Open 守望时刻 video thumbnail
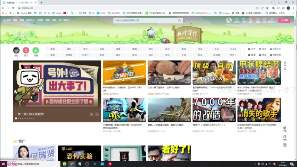Image resolution: width=297 pixels, height=167 pixels. (x=124, y=72)
